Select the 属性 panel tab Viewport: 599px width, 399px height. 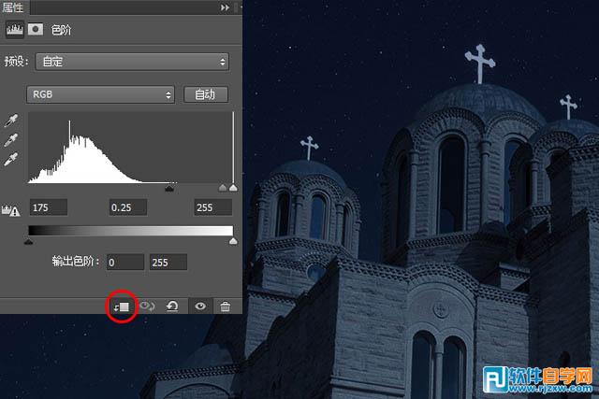click(x=13, y=7)
